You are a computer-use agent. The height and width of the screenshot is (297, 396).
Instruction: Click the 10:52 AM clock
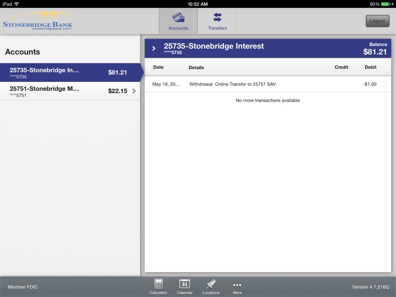(x=198, y=4)
